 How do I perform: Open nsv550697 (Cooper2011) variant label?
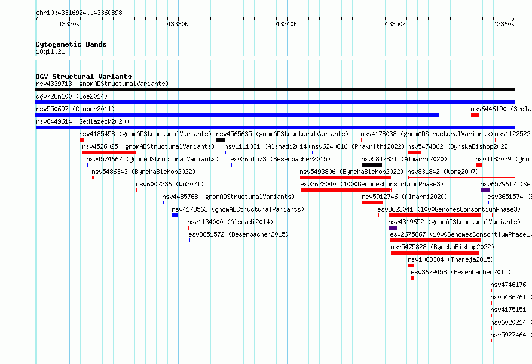tap(75, 109)
